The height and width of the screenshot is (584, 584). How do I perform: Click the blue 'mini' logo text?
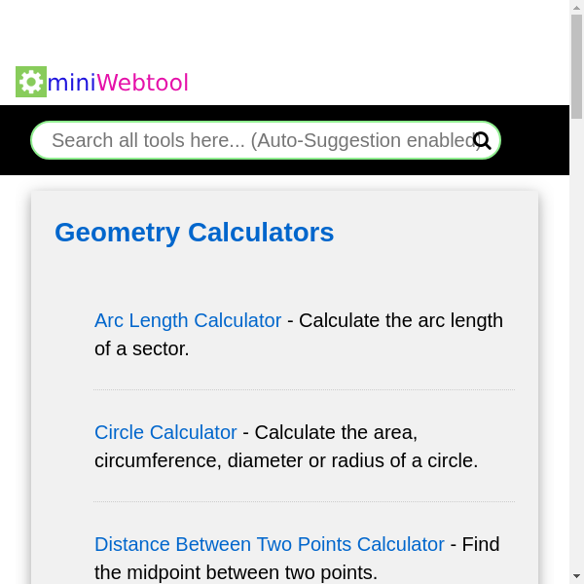click(71, 84)
